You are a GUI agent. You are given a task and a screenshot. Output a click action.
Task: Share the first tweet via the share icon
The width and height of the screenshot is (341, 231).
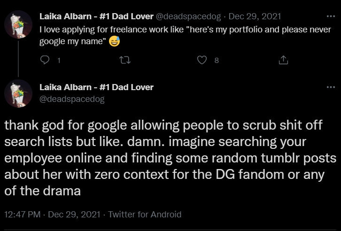283,60
